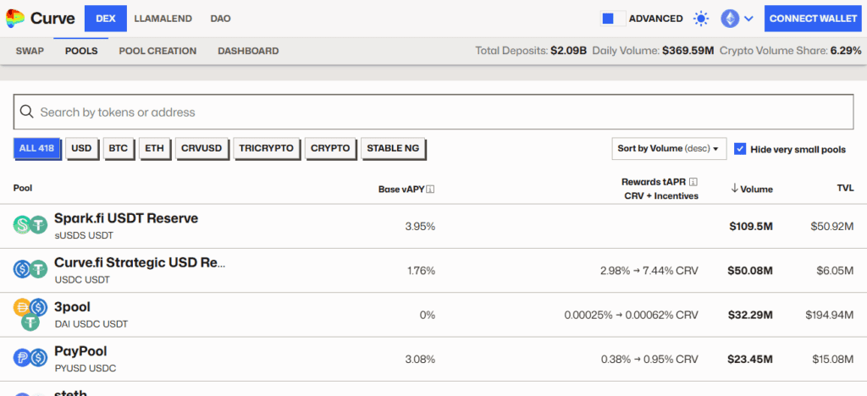
Task: Click the $6.05M TVL value
Action: point(836,271)
